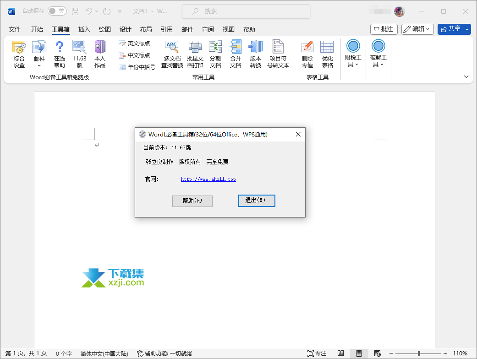Click 简体中文(中国大陆) language indicator
Screen dimensions: 477x359
tap(104, 354)
